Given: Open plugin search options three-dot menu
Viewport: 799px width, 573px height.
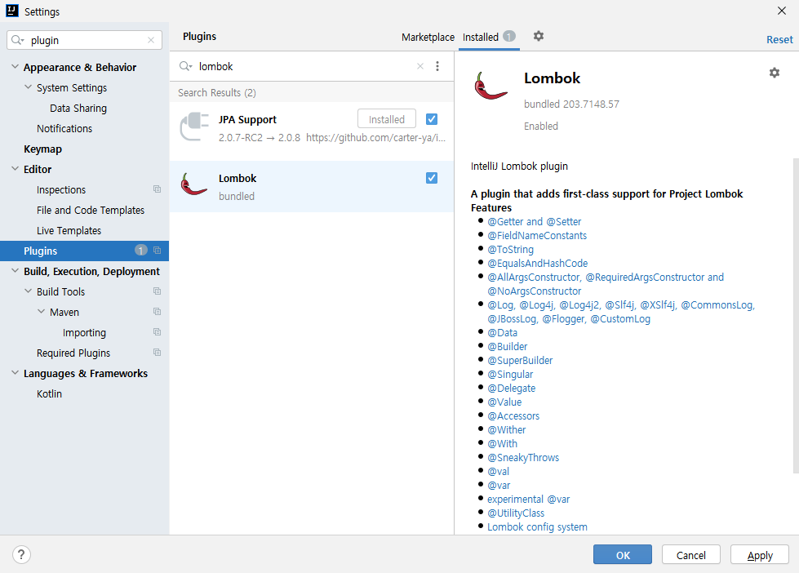Looking at the screenshot, I should pos(437,66).
